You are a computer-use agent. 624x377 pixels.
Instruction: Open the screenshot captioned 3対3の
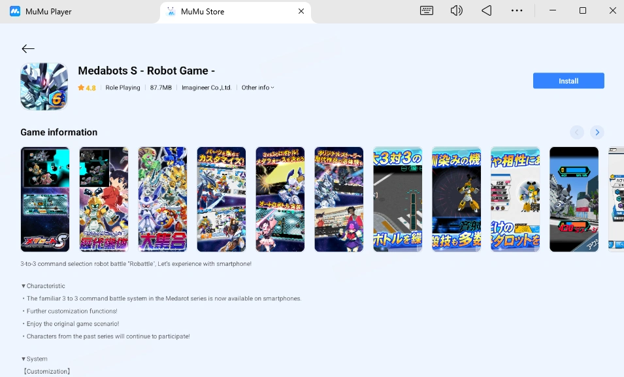pos(397,199)
